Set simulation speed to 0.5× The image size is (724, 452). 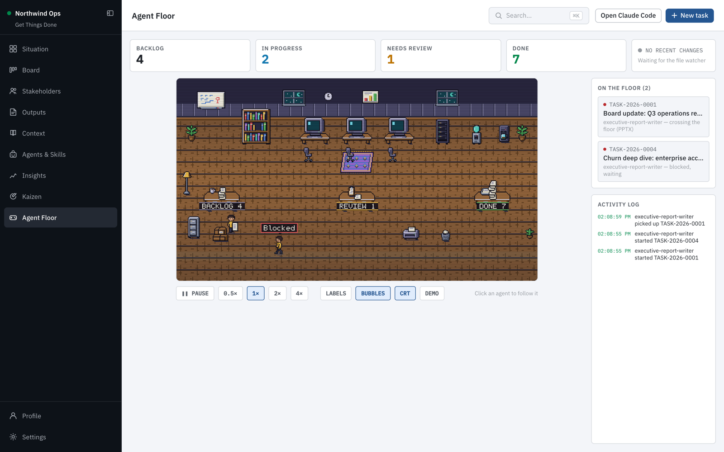[230, 293]
